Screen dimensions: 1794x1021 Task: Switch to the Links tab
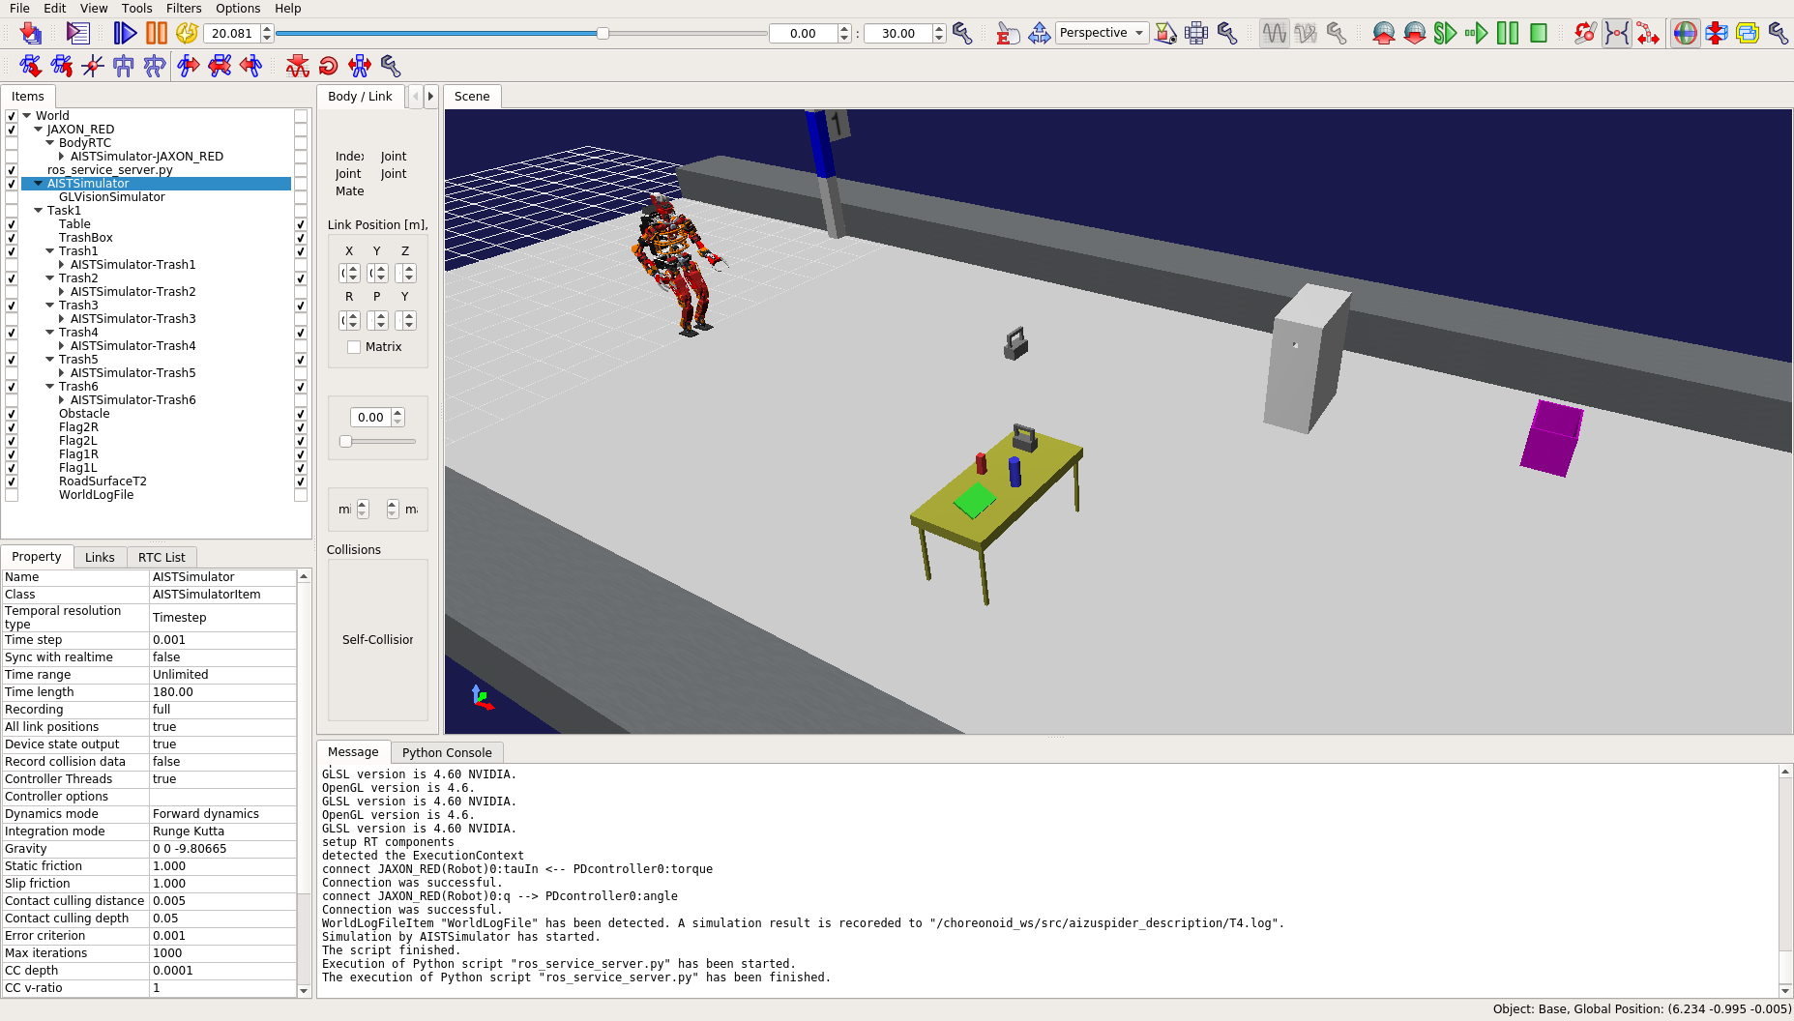[x=100, y=558]
